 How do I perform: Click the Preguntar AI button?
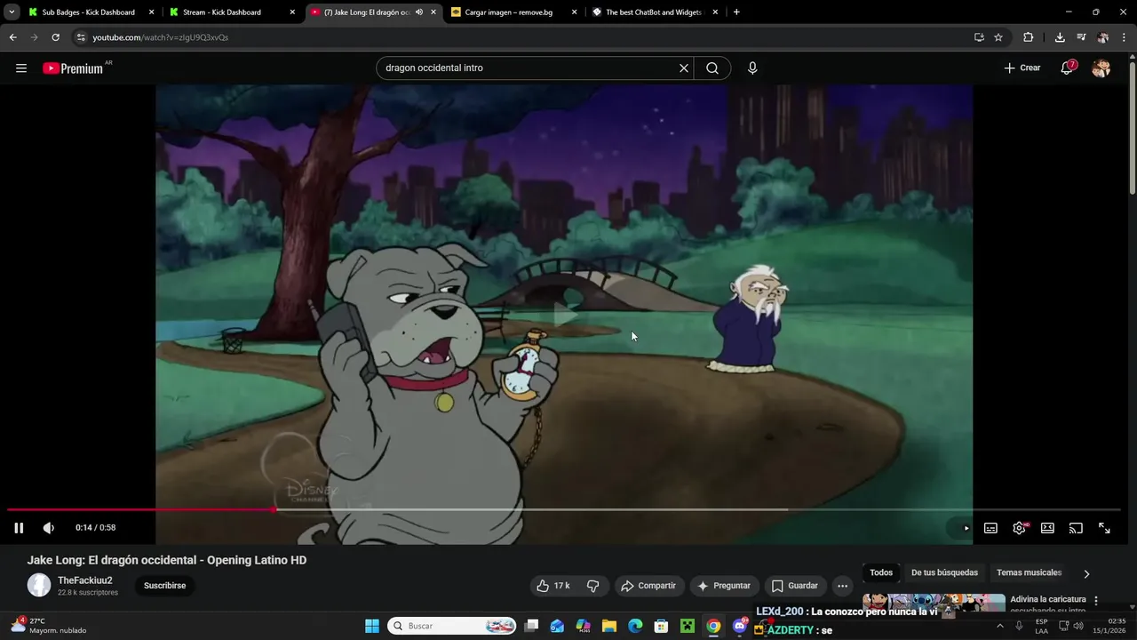pyautogui.click(x=725, y=586)
